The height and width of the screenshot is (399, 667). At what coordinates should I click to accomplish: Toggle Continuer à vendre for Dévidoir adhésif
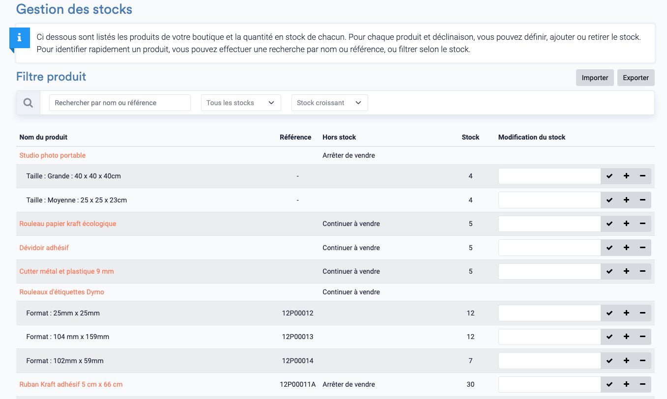(351, 248)
